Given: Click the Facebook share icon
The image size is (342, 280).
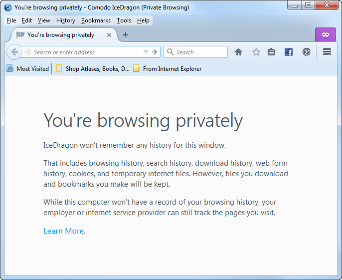Looking at the screenshot, I should point(289,52).
